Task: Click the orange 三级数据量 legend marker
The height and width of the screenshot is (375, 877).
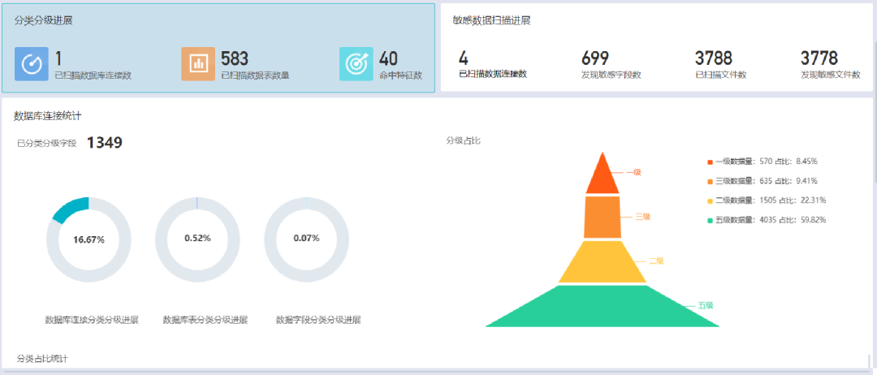Action: [x=710, y=181]
